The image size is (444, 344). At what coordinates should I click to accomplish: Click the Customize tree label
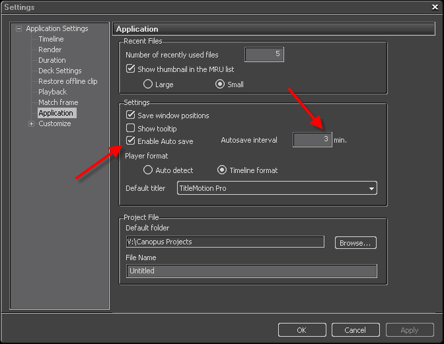click(55, 123)
